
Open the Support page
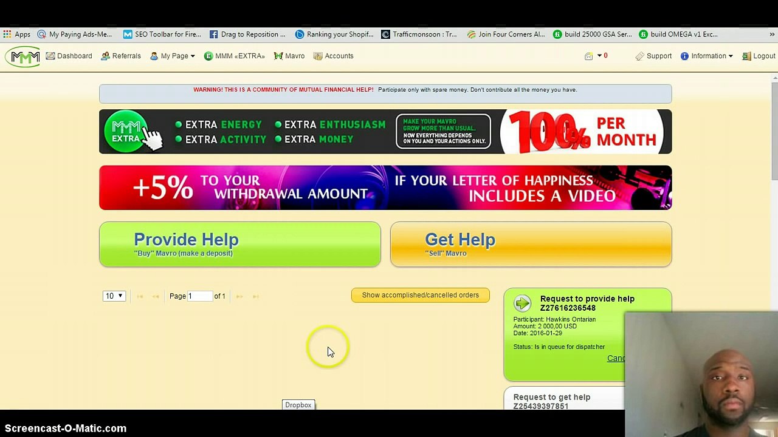coord(653,56)
